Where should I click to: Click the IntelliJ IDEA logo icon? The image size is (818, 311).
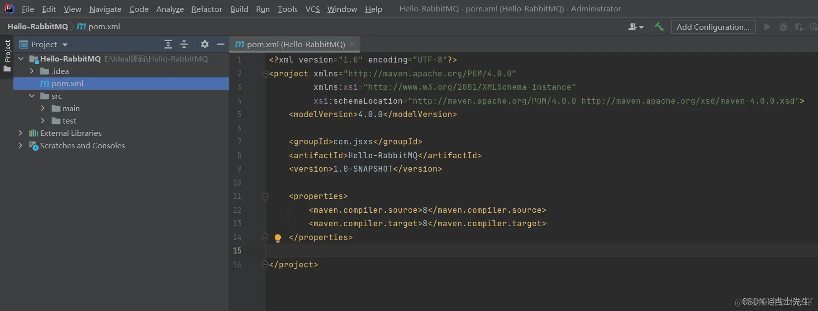[9, 8]
